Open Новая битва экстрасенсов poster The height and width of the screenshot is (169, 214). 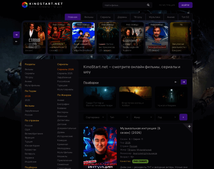tap(108, 38)
